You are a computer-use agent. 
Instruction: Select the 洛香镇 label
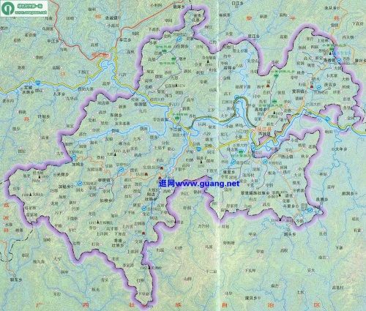(x=329, y=59)
